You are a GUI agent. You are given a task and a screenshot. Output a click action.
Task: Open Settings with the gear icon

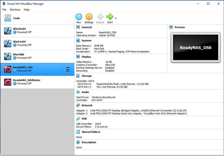(89, 17)
